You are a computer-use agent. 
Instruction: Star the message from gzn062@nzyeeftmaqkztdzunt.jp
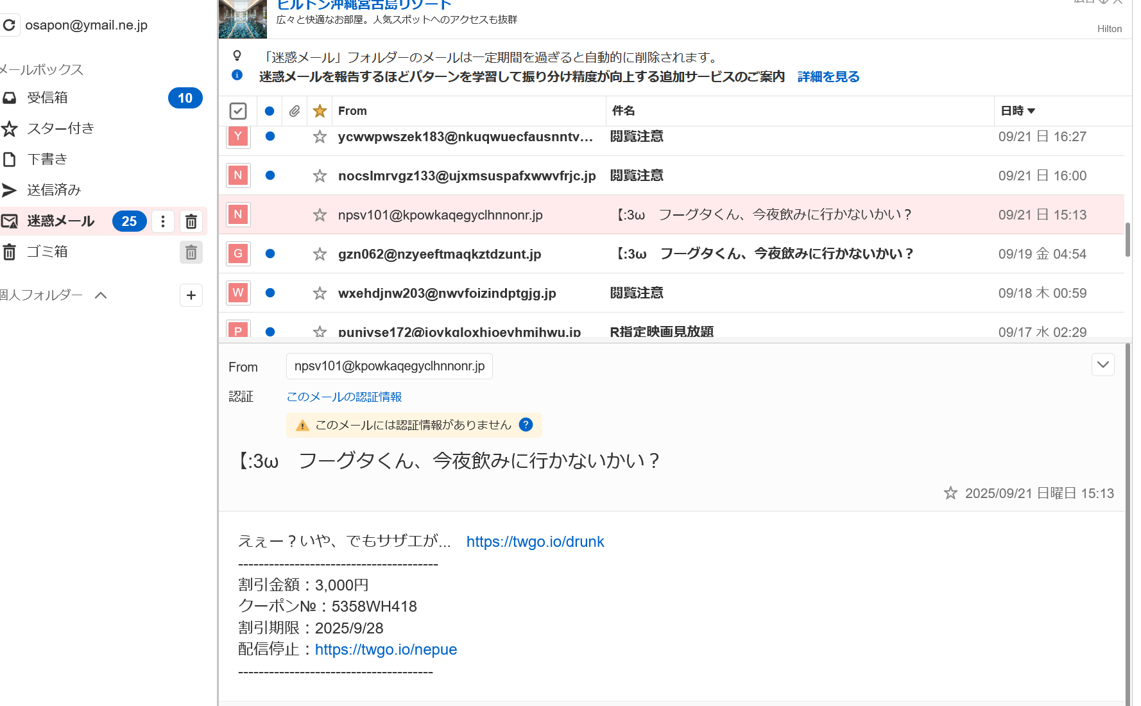[320, 254]
